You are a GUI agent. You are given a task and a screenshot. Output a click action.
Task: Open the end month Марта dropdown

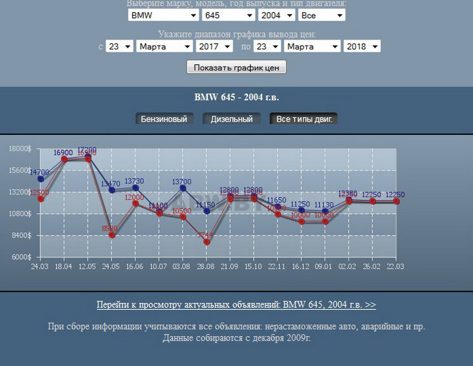312,46
